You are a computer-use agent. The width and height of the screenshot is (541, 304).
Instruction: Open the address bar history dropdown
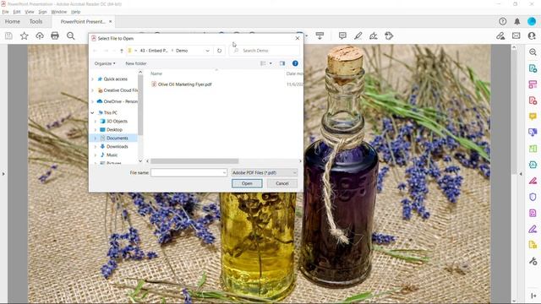[207, 51]
